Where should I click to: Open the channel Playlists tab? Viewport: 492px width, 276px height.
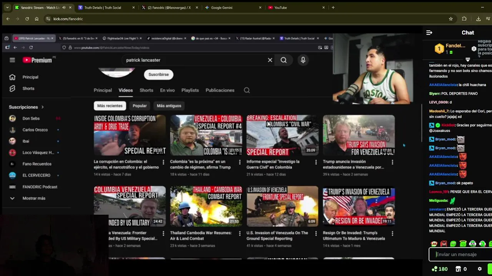190,90
